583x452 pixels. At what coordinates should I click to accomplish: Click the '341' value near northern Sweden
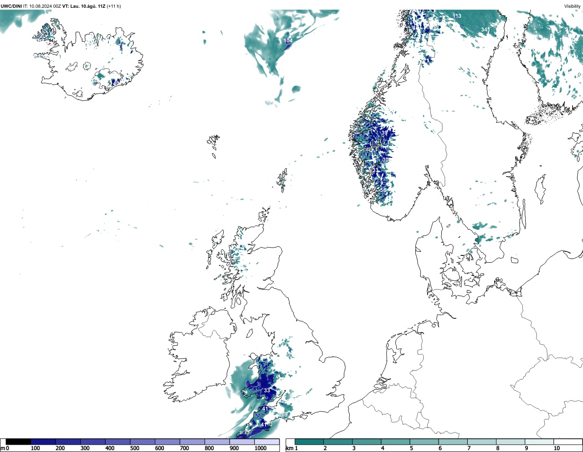[485, 30]
